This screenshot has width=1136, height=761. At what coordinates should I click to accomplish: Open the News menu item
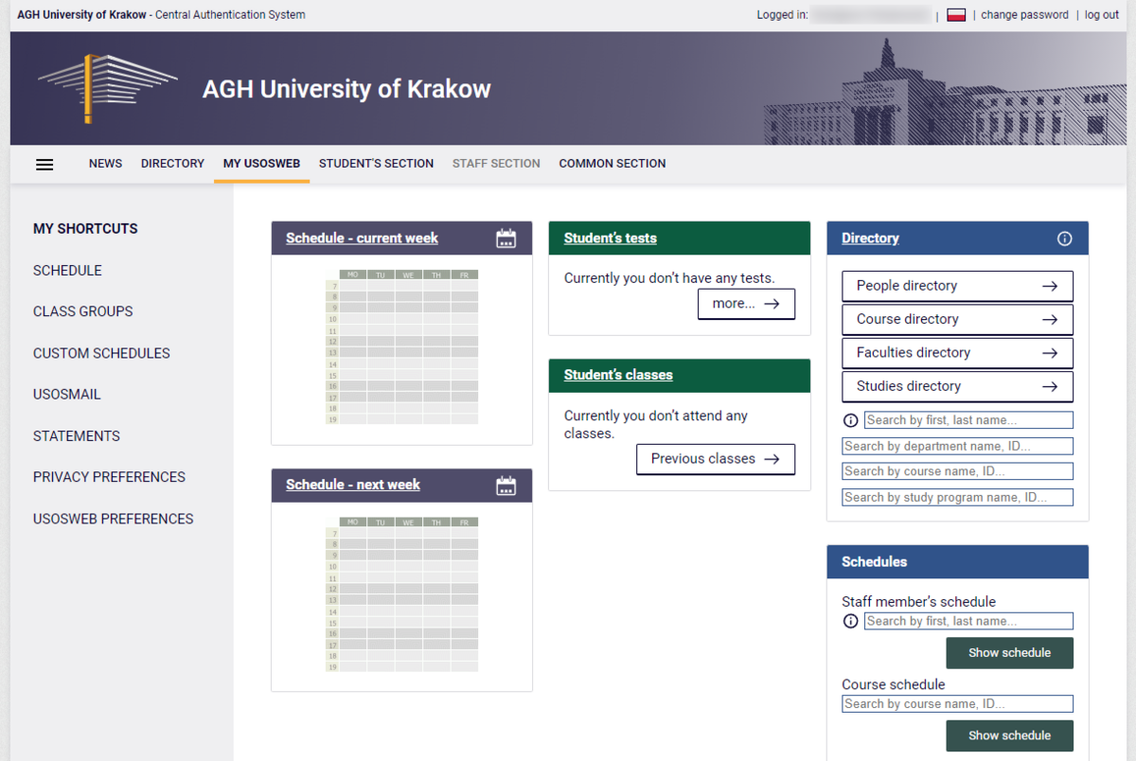click(x=105, y=164)
